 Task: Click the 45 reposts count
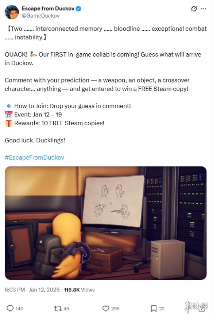tap(66, 309)
